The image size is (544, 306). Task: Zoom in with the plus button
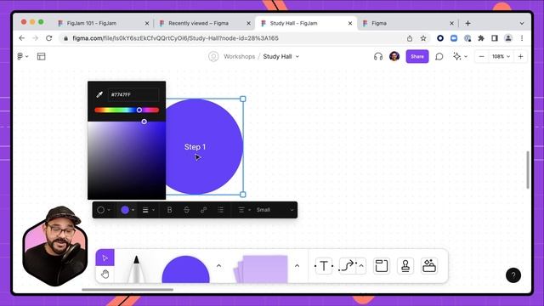(520, 56)
